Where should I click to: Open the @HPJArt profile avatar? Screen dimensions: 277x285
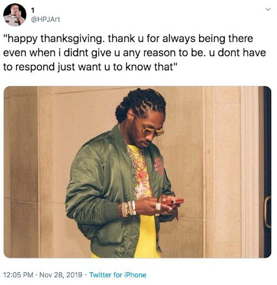14,15
